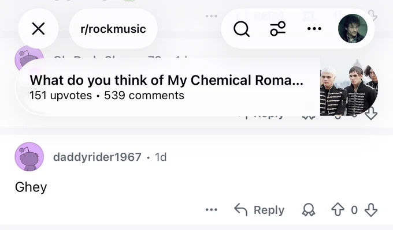
Task: Tap the post title What do you think
Action: (x=166, y=80)
